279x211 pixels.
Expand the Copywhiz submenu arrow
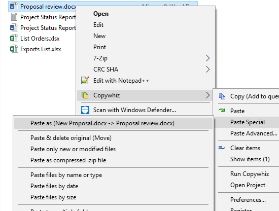207,95
